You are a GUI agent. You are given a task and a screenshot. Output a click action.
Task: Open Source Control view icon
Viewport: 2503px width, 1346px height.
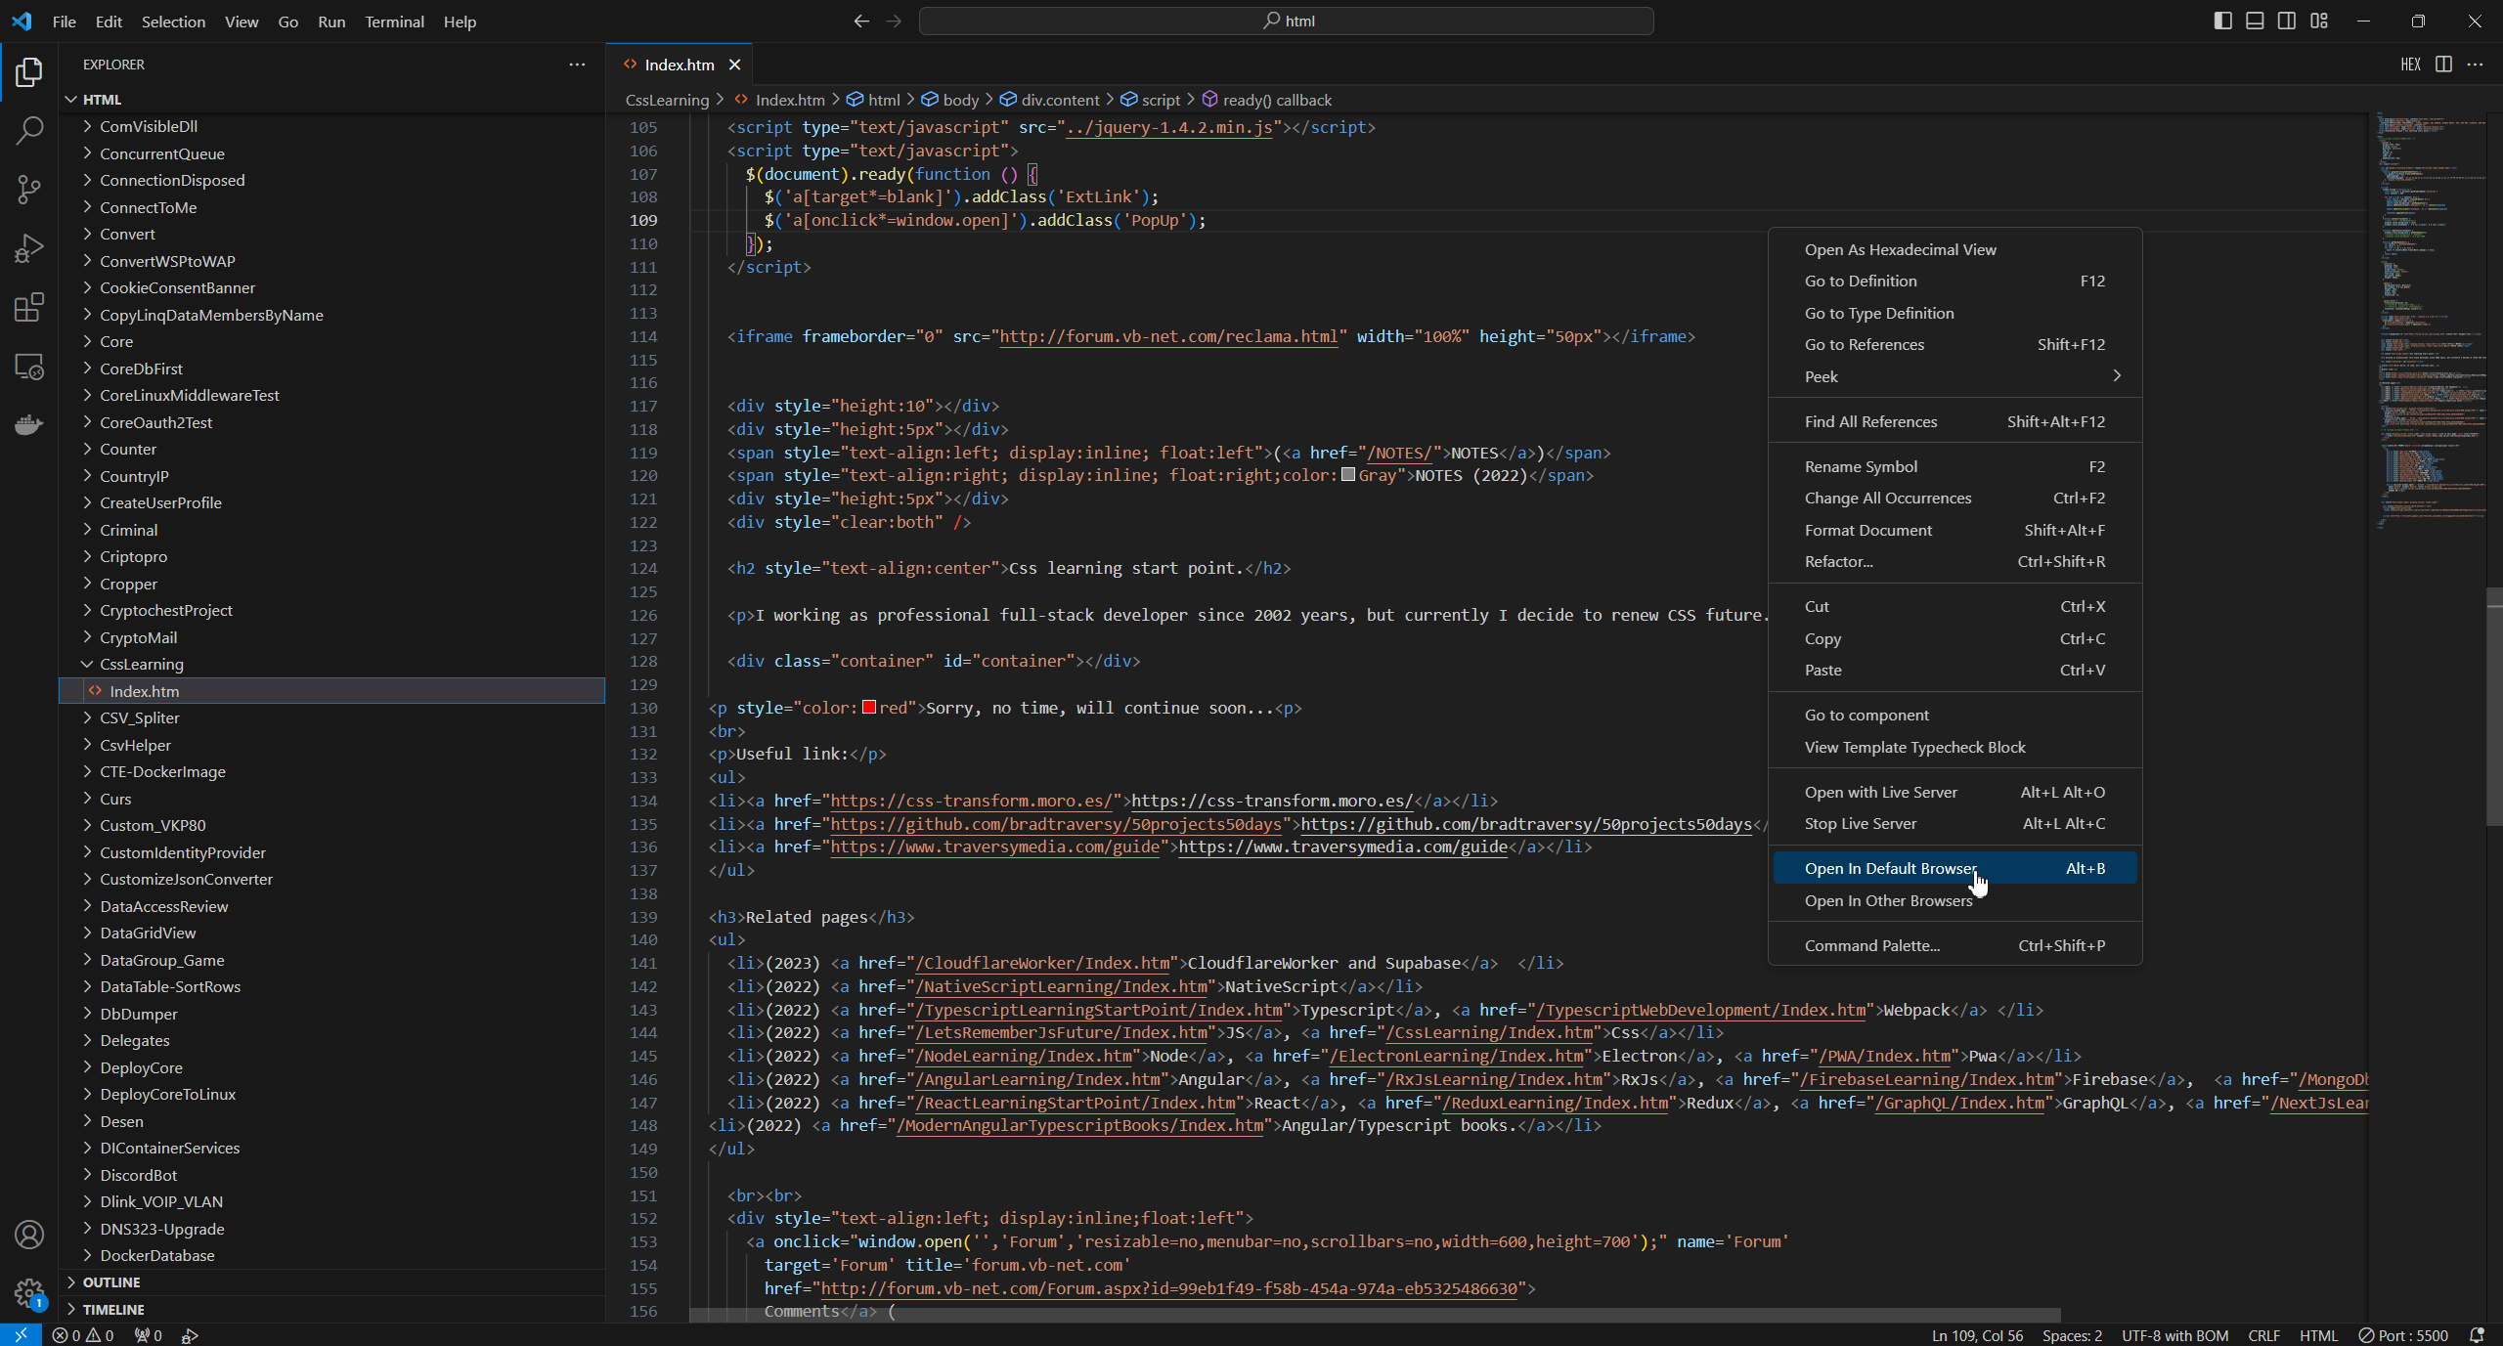[29, 190]
